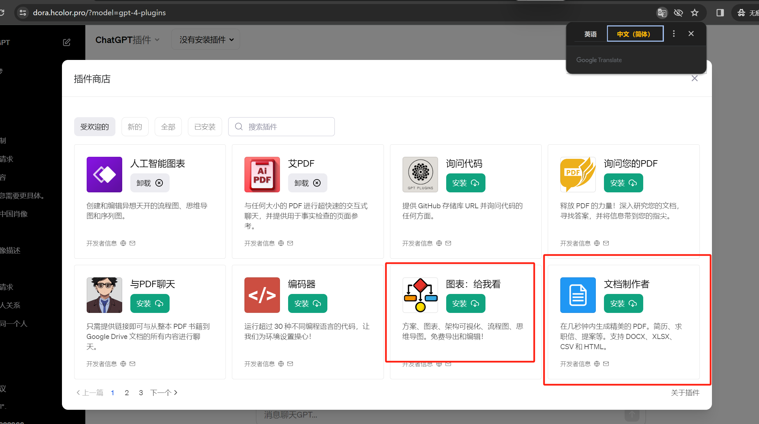Image resolution: width=759 pixels, height=424 pixels.
Task: Install the 询问您的PDF plugin
Action: tap(623, 183)
